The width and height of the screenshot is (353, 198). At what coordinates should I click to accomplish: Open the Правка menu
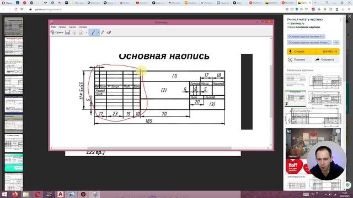[x=62, y=27]
